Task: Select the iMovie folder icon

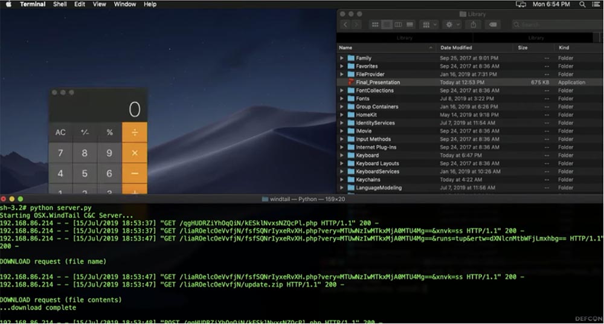Action: [x=350, y=131]
